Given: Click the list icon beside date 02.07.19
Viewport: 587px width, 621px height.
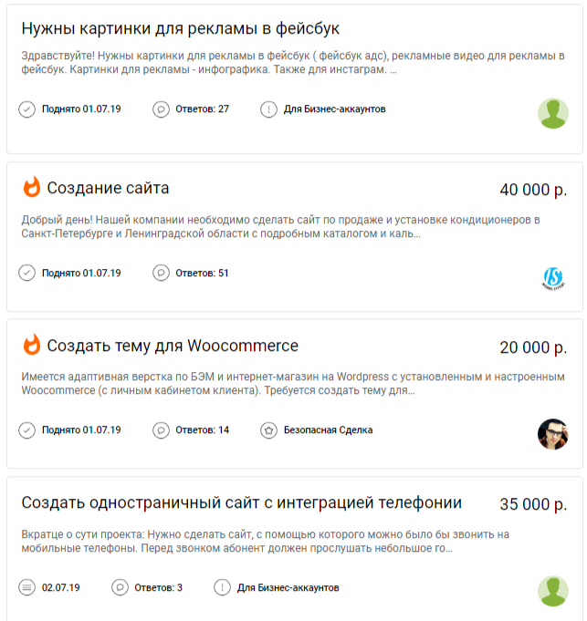Looking at the screenshot, I should [27, 588].
